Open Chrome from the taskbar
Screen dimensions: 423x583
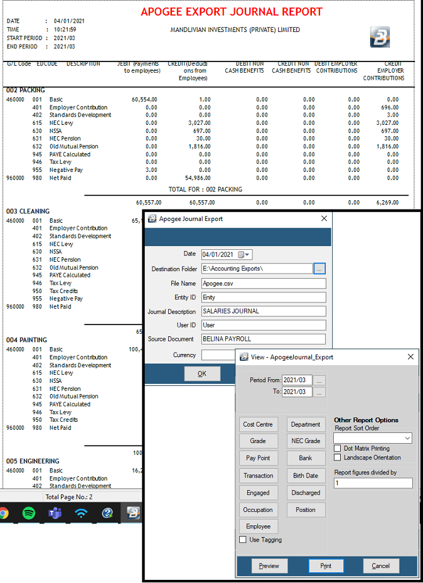[x=4, y=513]
